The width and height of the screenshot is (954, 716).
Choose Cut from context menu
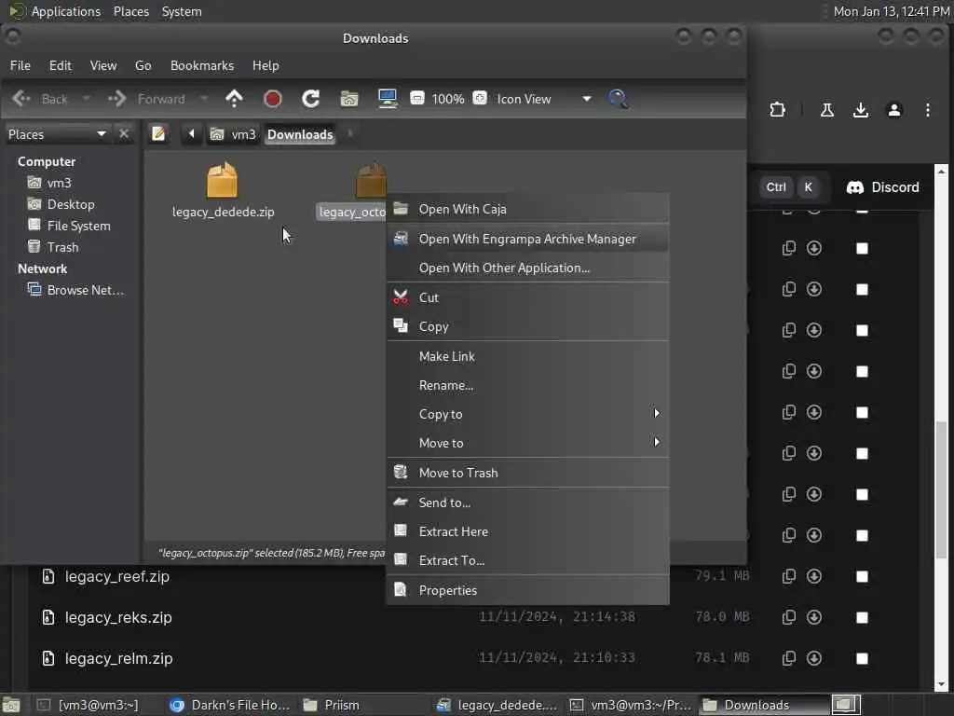point(527,297)
